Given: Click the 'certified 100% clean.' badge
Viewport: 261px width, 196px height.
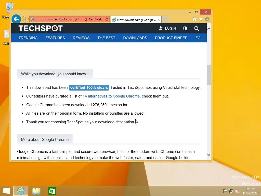Looking at the screenshot, I should [x=89, y=88].
